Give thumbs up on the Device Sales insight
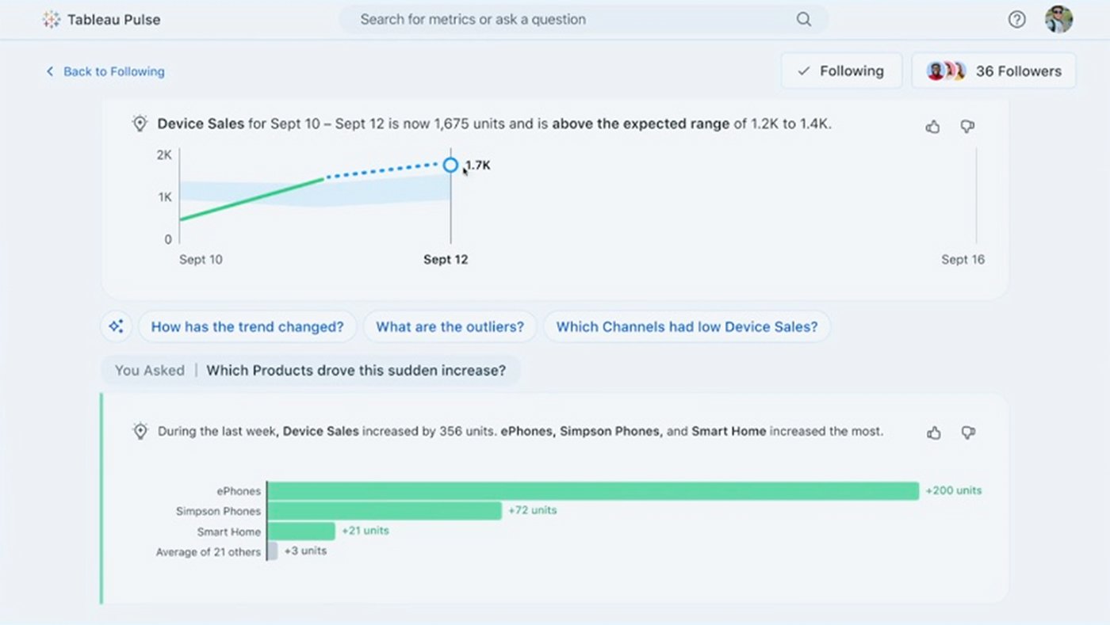1110x625 pixels. [933, 127]
